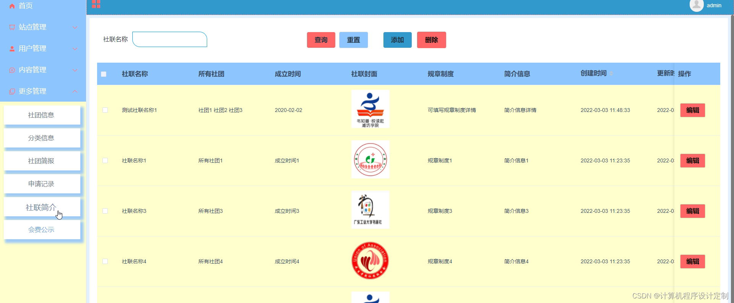The height and width of the screenshot is (303, 734).
Task: Click the red grid icon in header
Action: [x=96, y=4]
